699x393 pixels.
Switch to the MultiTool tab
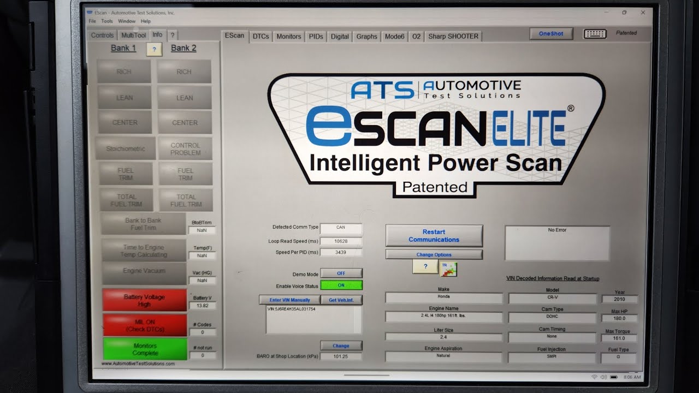133,35
